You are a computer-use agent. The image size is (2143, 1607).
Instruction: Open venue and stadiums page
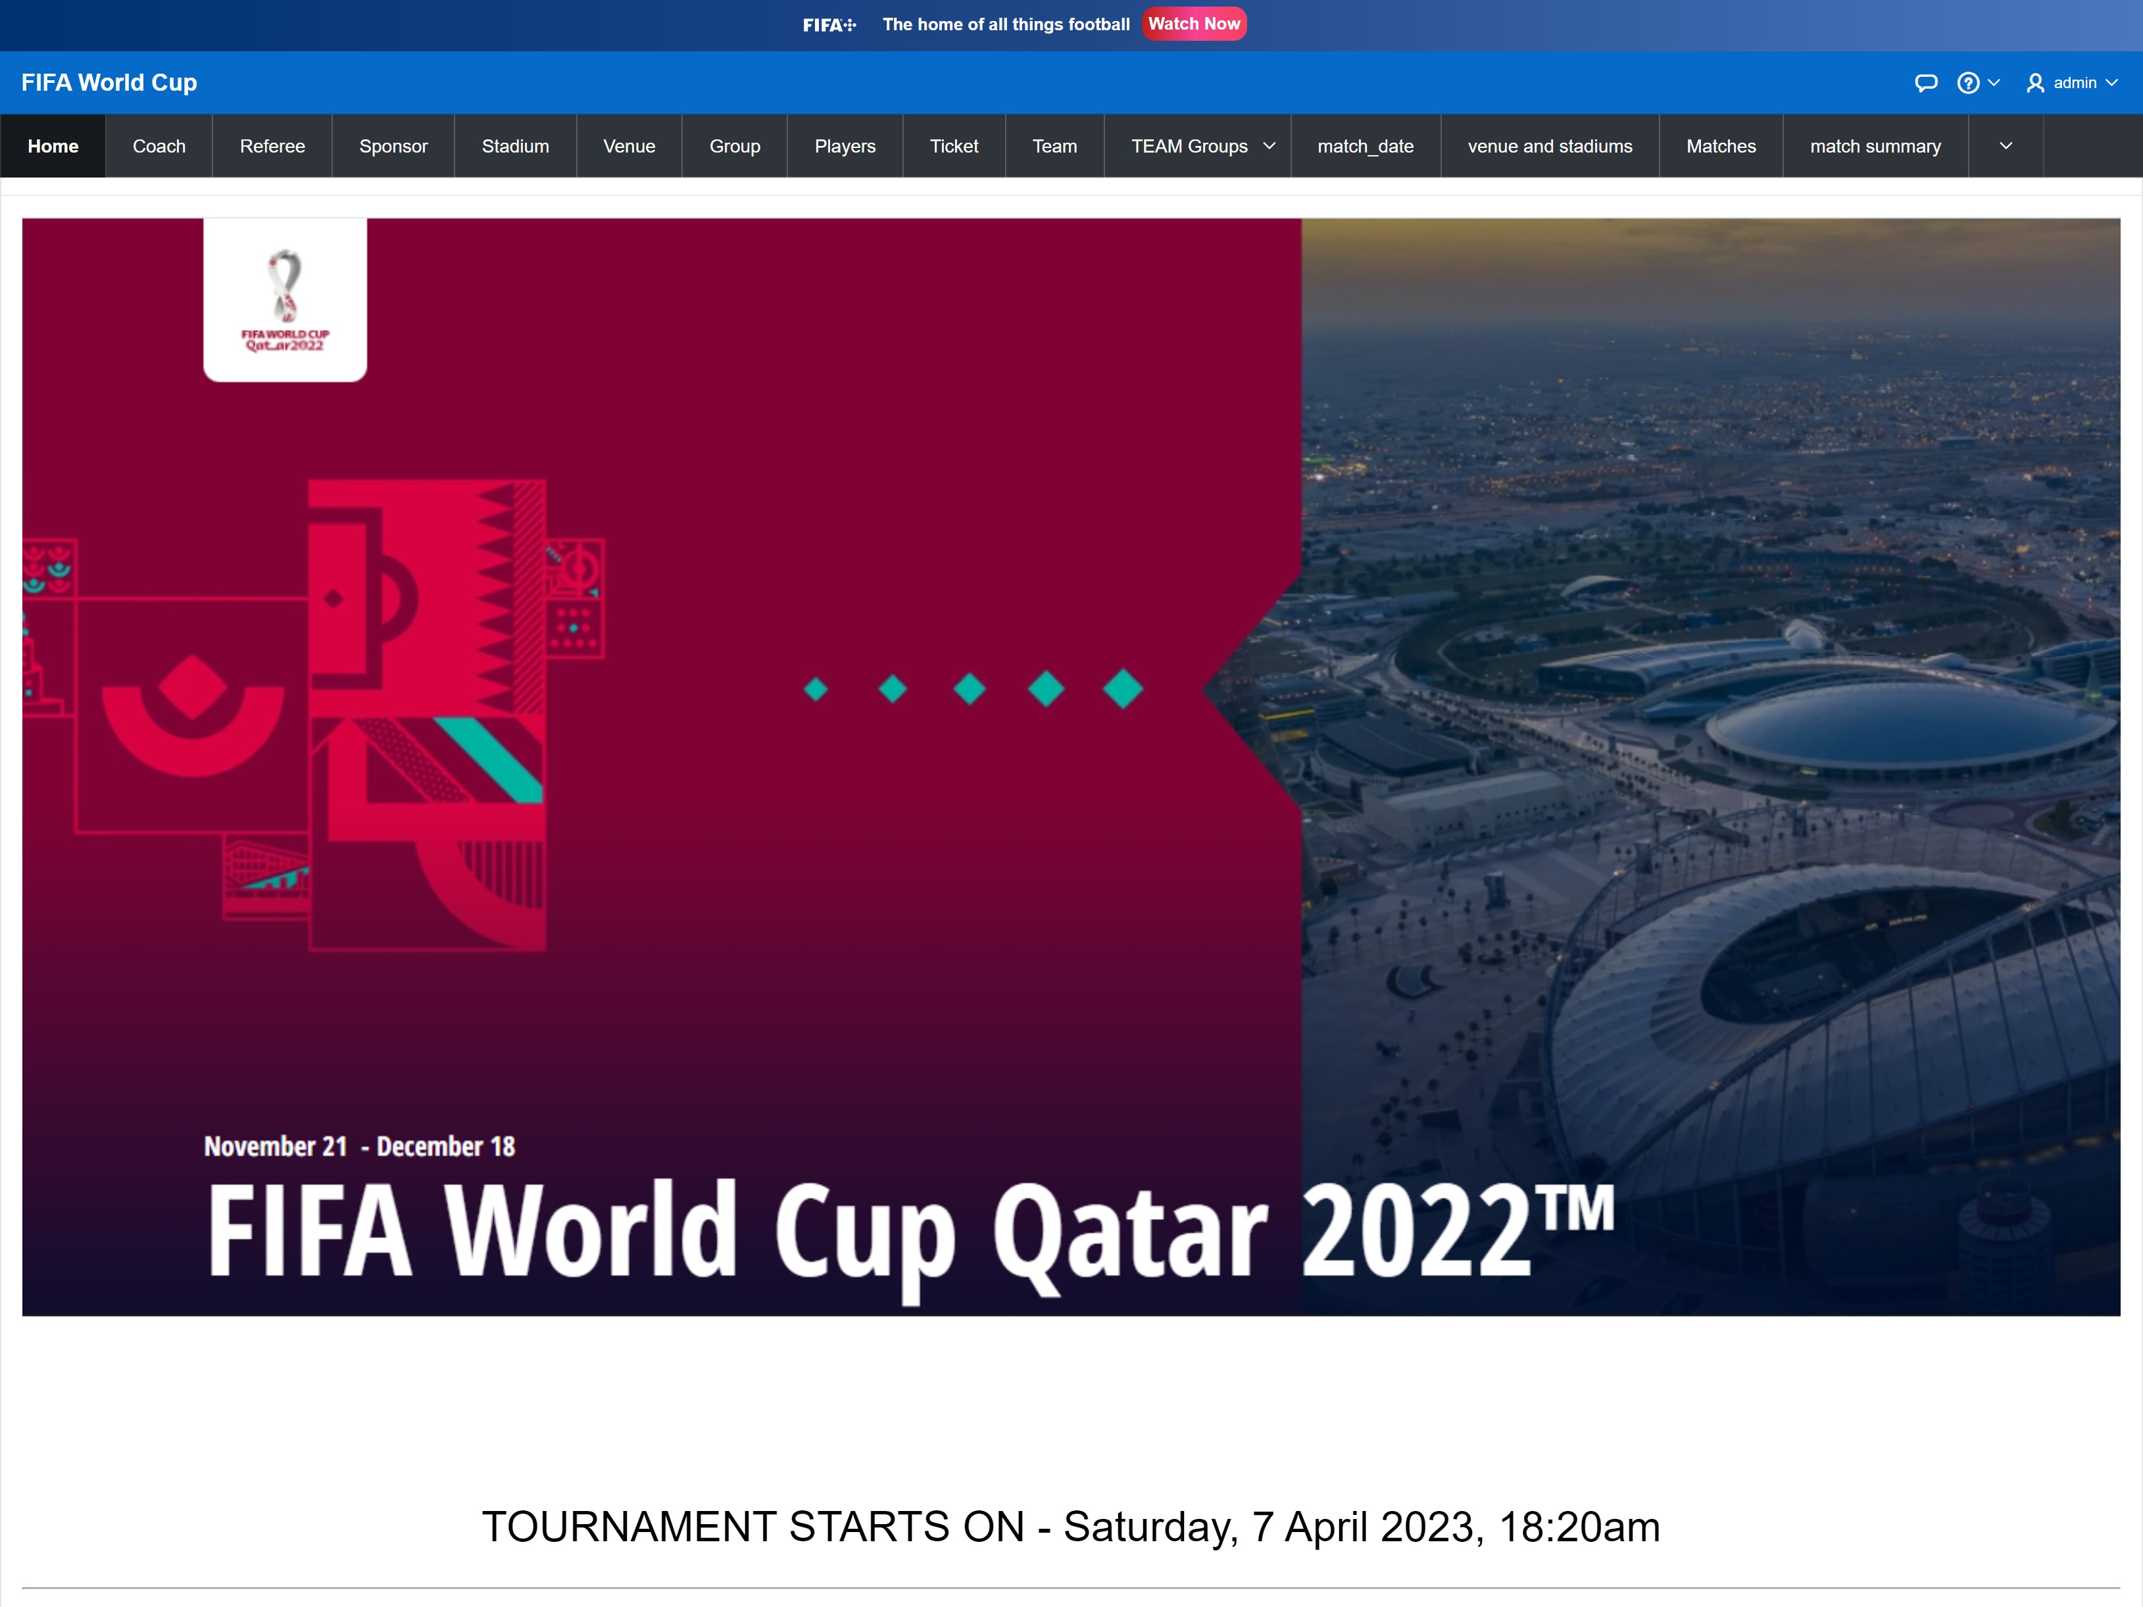coord(1549,146)
